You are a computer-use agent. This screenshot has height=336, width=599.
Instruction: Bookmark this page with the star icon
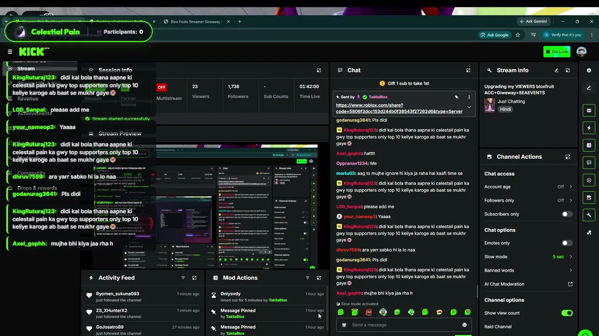point(518,35)
